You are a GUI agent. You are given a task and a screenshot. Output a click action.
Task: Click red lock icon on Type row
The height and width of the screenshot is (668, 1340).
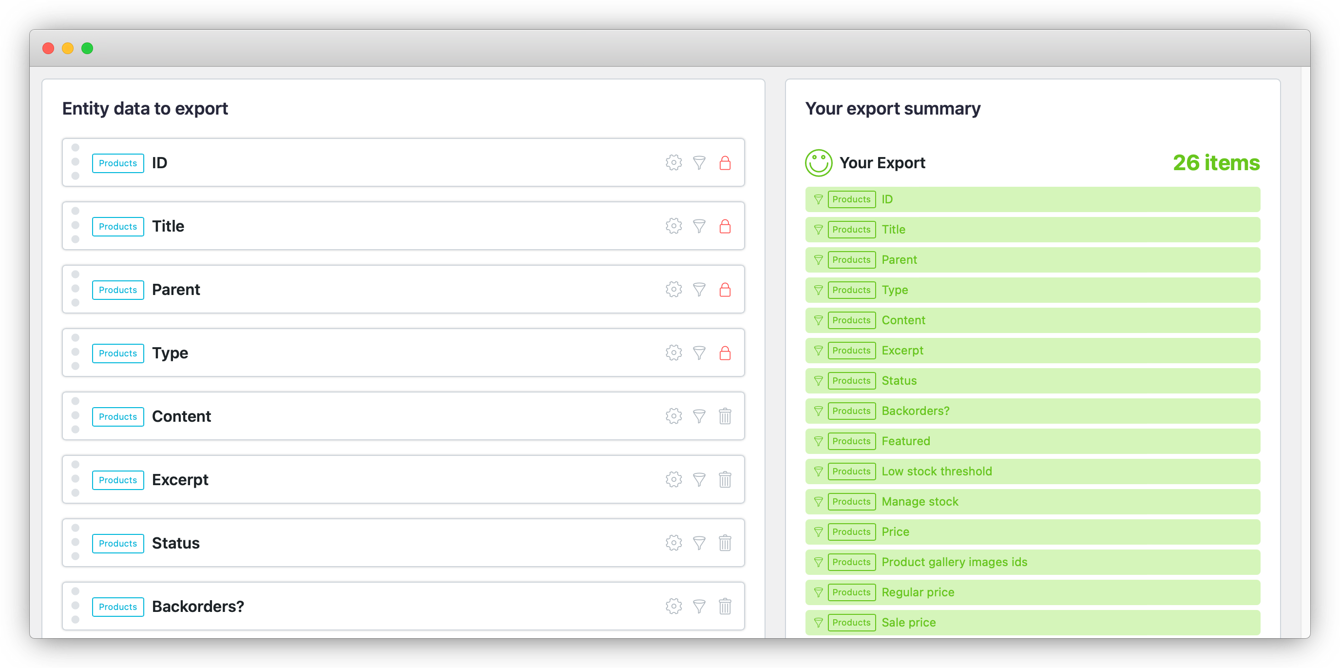[725, 354]
